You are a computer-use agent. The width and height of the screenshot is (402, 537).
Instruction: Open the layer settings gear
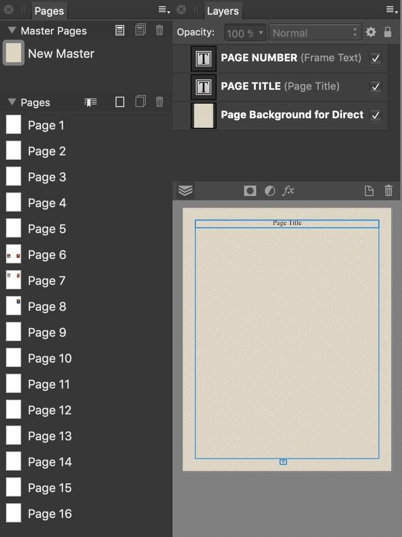click(x=371, y=32)
